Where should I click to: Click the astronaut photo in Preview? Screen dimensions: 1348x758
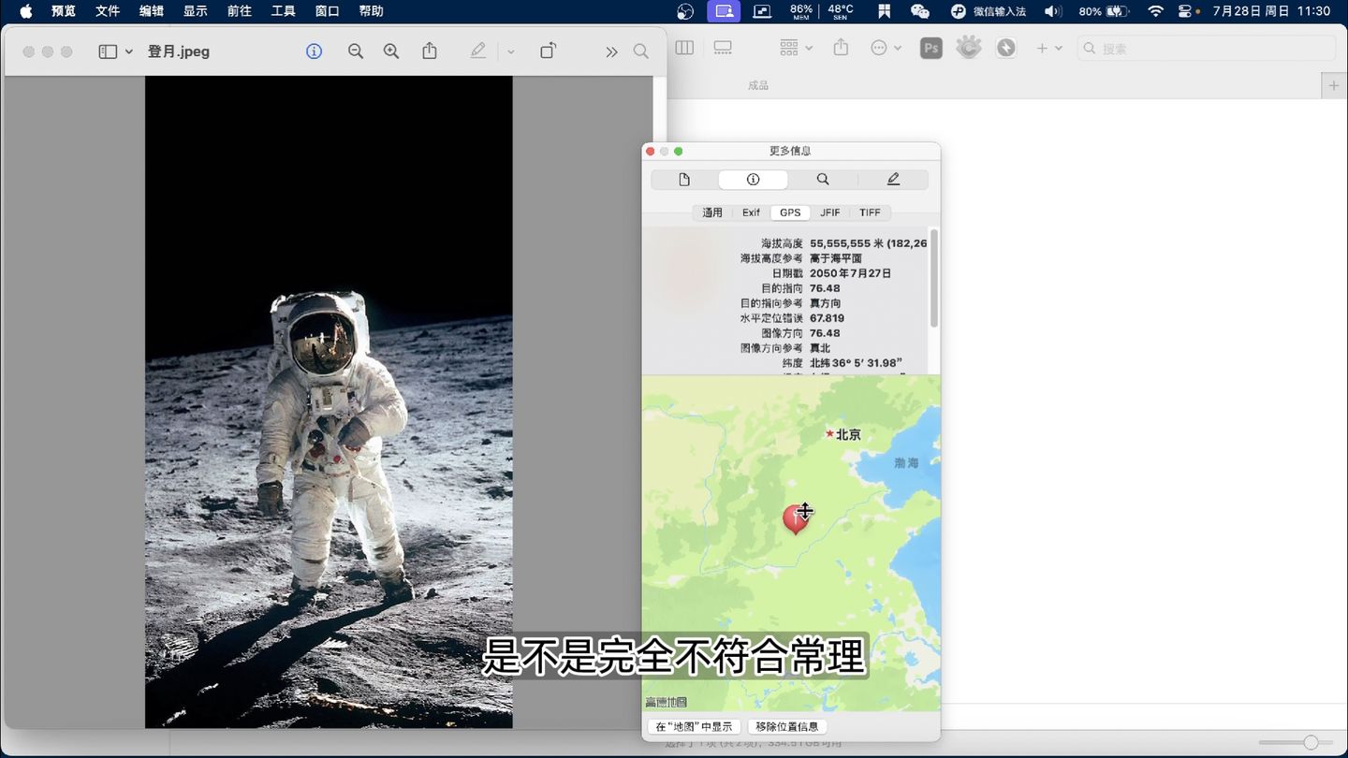pos(329,401)
